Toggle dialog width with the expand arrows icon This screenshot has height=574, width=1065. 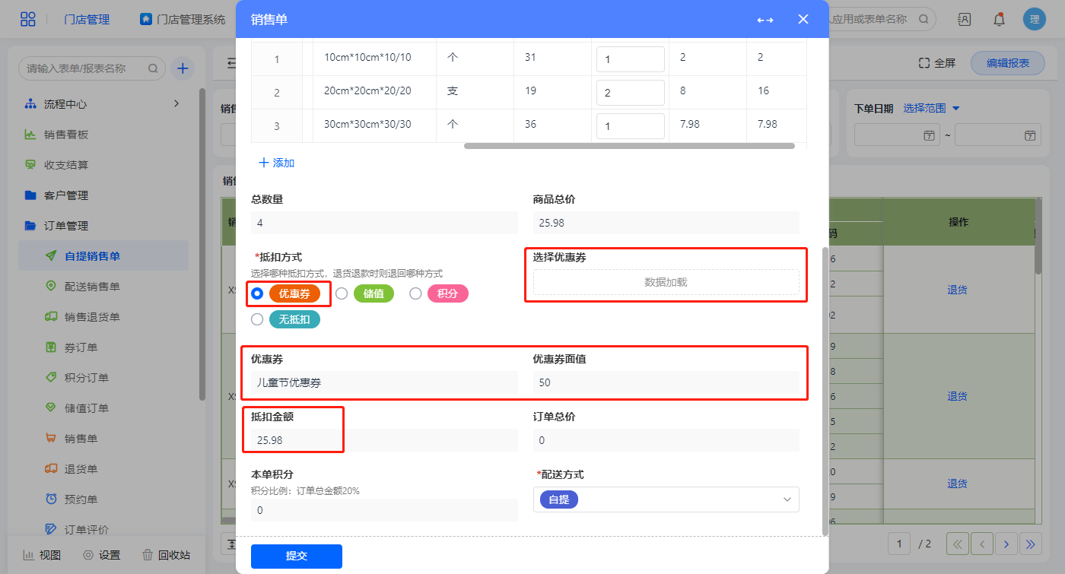coord(765,20)
